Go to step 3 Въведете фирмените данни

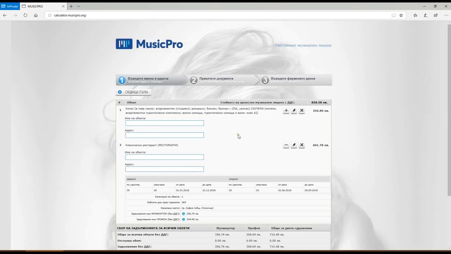click(296, 80)
